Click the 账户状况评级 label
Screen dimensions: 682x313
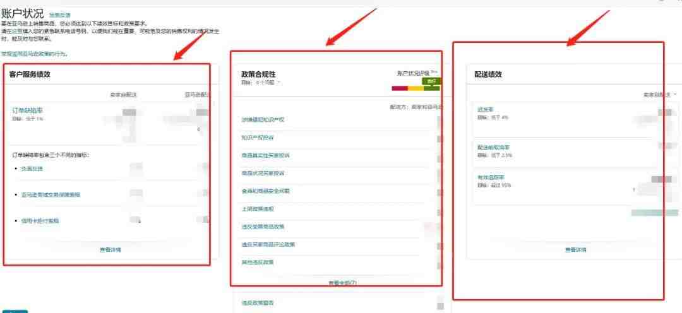click(x=413, y=73)
